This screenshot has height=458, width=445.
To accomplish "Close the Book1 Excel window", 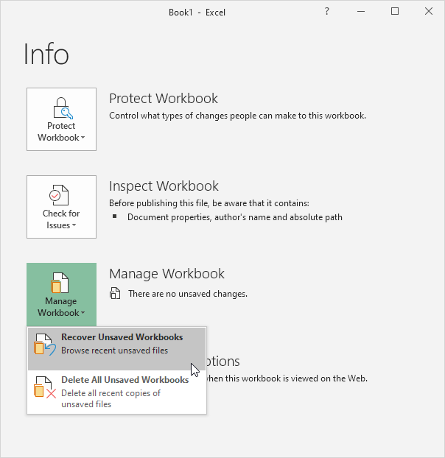I will click(429, 11).
